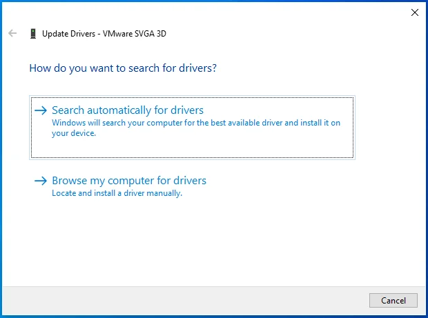Close the Update Drivers window
This screenshot has width=428, height=318.
(x=415, y=12)
